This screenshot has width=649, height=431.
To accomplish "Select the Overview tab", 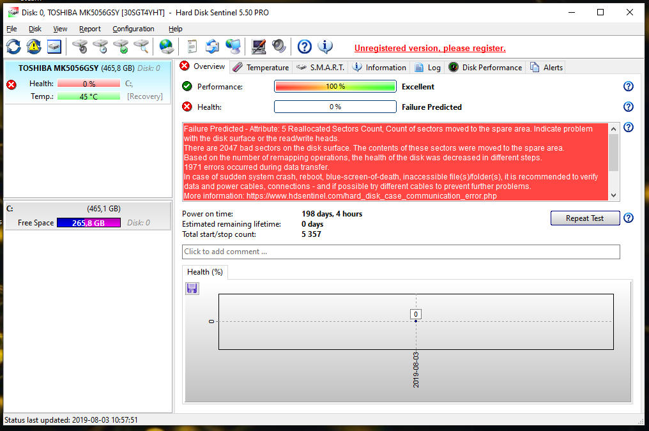I will [x=203, y=66].
